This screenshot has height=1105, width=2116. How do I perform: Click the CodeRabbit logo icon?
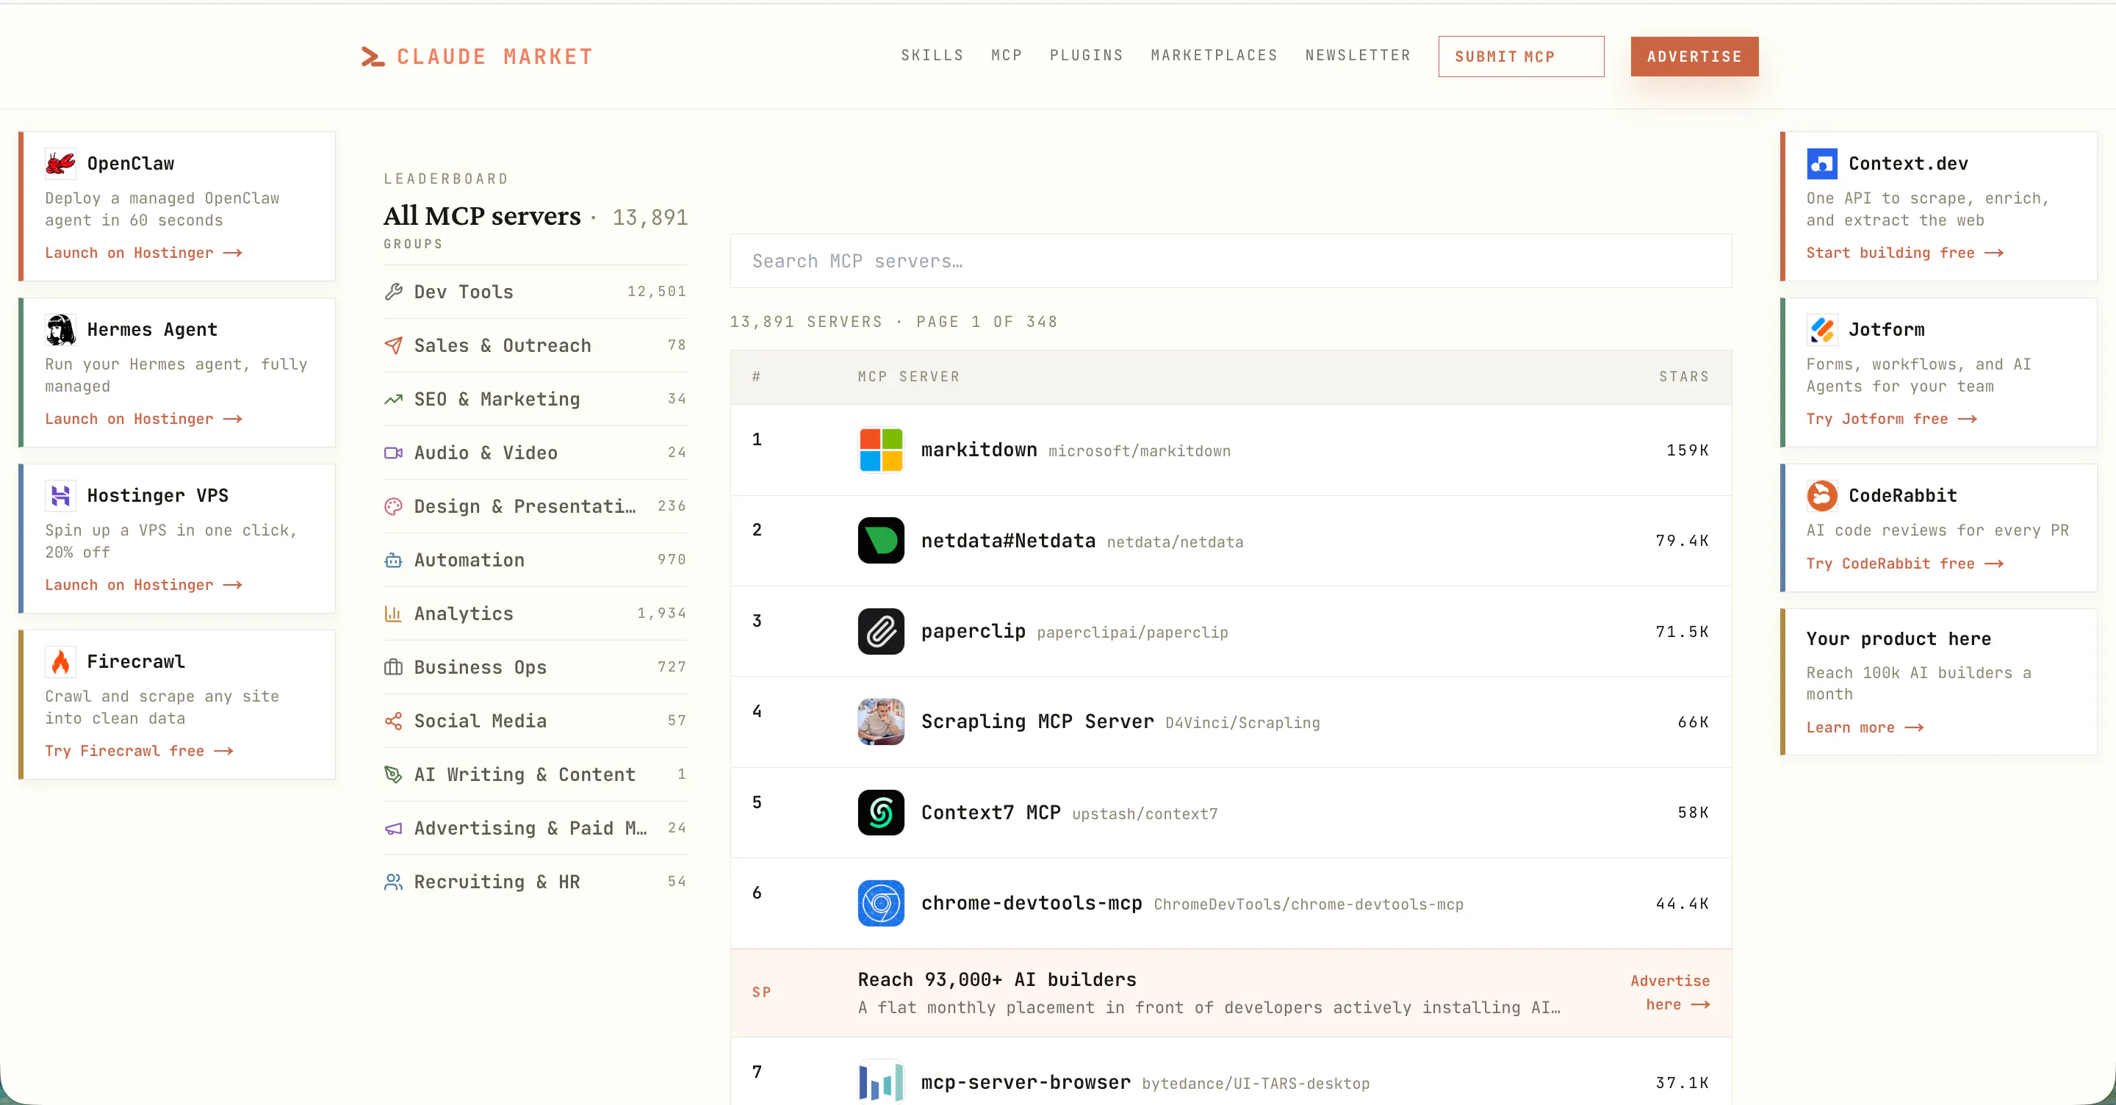(1822, 495)
